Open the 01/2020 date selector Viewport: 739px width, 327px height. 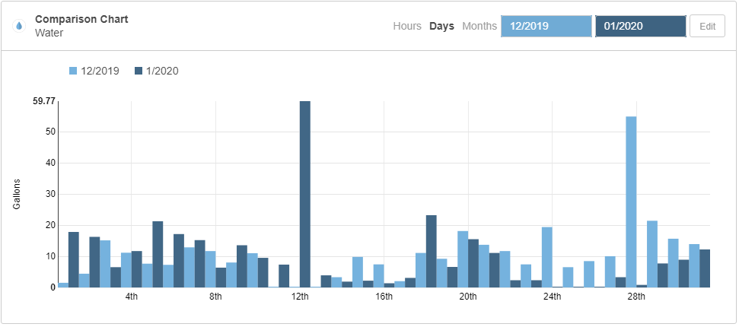tap(640, 26)
